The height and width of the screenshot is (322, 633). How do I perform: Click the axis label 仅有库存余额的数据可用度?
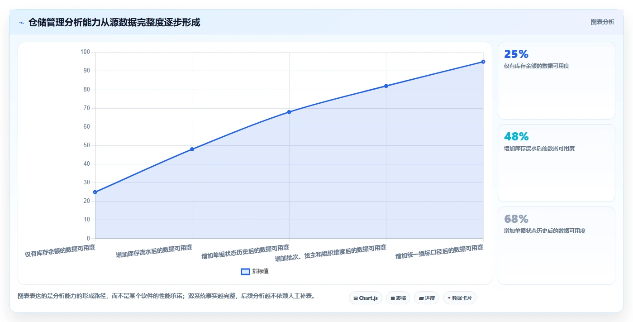(60, 251)
